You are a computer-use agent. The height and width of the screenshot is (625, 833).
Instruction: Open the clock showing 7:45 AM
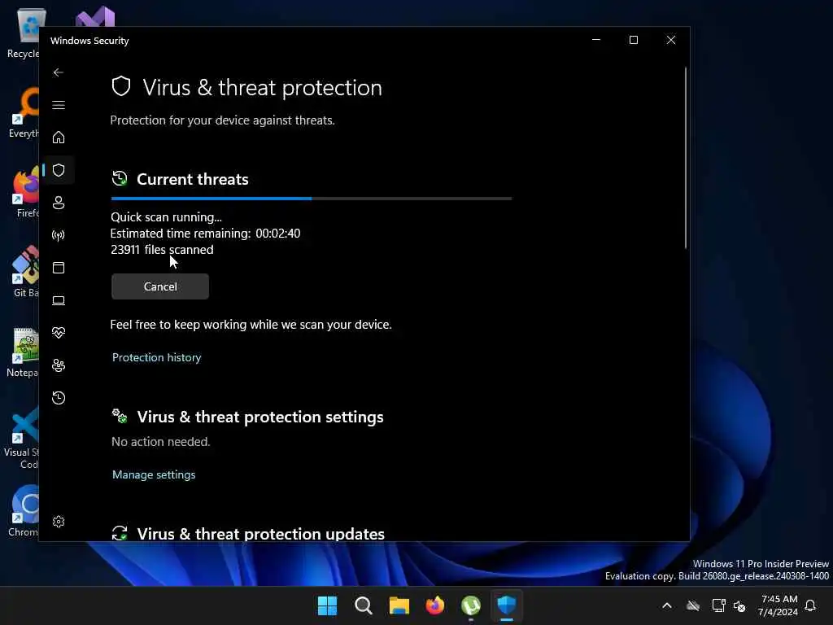coord(778,605)
